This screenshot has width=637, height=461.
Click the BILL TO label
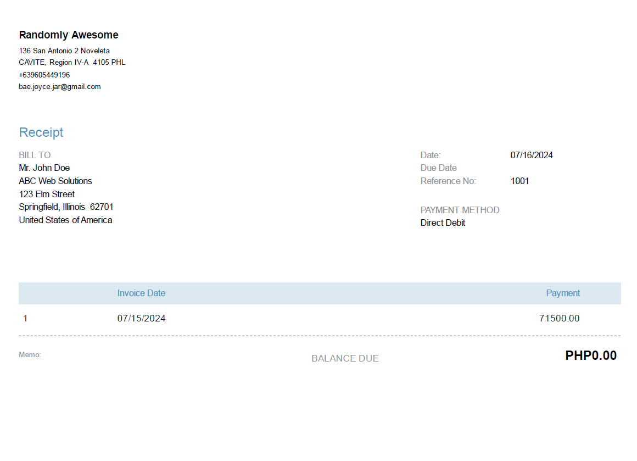click(35, 155)
